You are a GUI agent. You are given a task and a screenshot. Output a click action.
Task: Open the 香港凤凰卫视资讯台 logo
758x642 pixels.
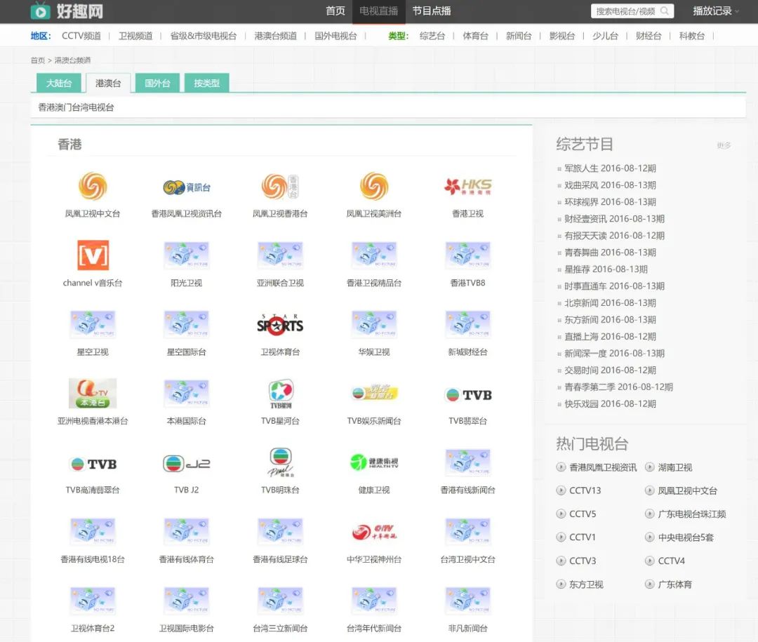pyautogui.click(x=187, y=187)
